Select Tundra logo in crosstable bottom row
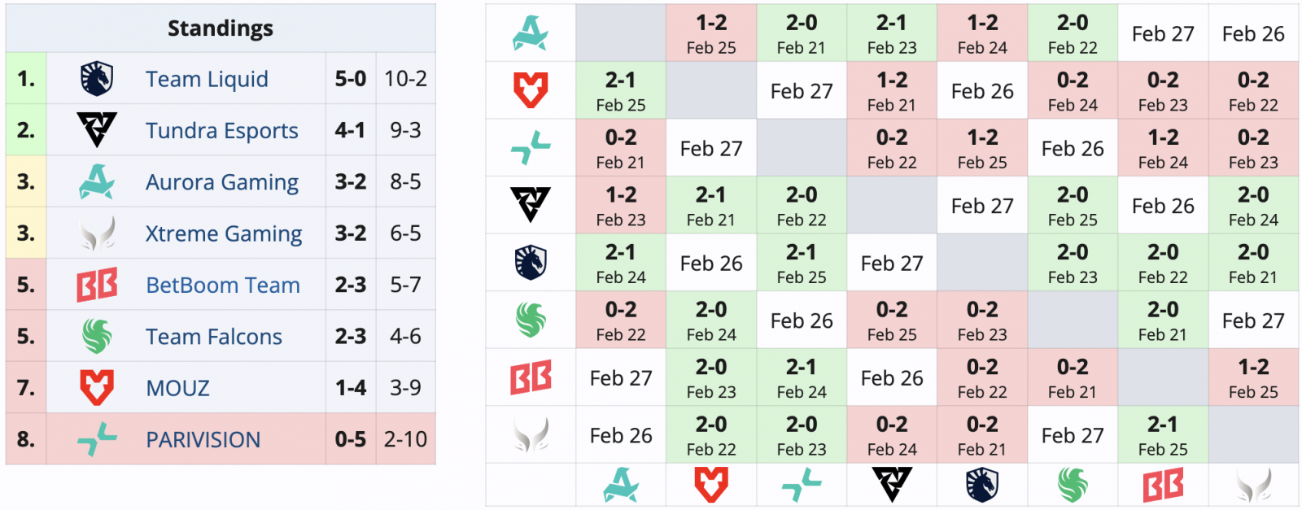Image resolution: width=1302 pixels, height=510 pixels. click(892, 485)
